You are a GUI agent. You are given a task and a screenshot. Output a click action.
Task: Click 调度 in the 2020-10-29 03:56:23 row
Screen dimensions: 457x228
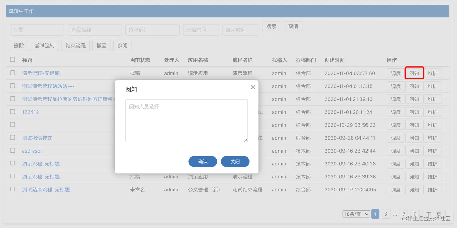coord(396,125)
